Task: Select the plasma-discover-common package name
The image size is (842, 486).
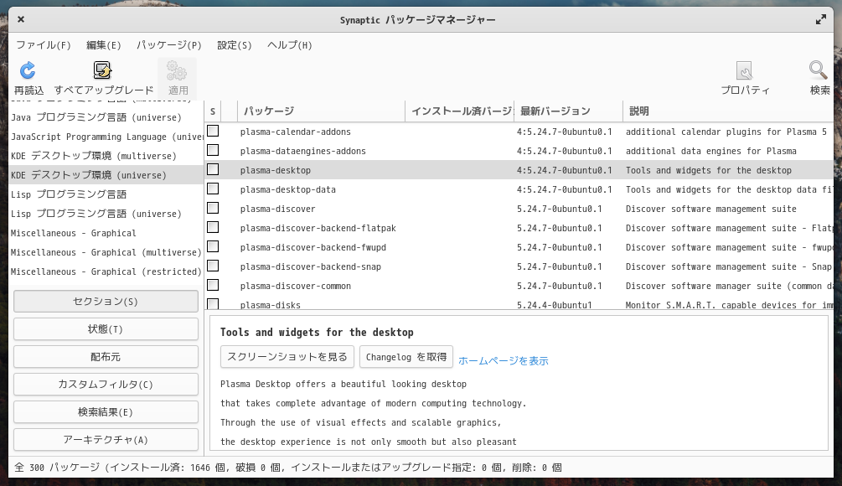Action: [x=296, y=287]
